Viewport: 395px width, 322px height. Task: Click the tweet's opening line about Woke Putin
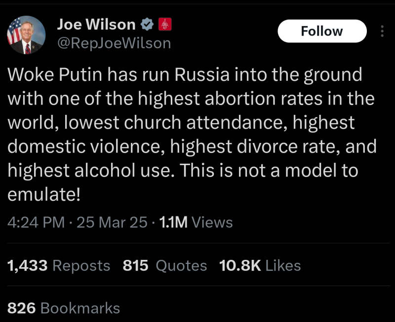(x=185, y=75)
